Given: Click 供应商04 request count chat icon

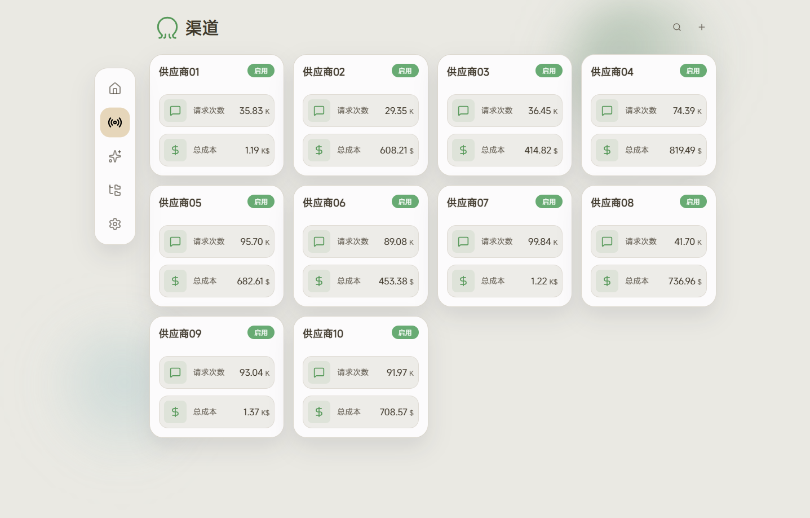Looking at the screenshot, I should (607, 111).
